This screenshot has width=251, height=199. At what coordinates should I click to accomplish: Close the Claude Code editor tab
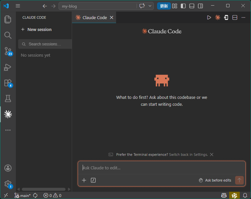click(x=111, y=17)
